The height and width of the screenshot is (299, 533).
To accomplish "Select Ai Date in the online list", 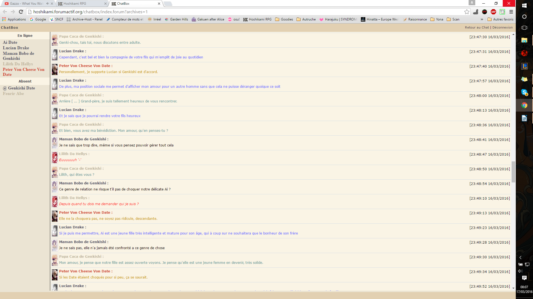I will coord(10,42).
